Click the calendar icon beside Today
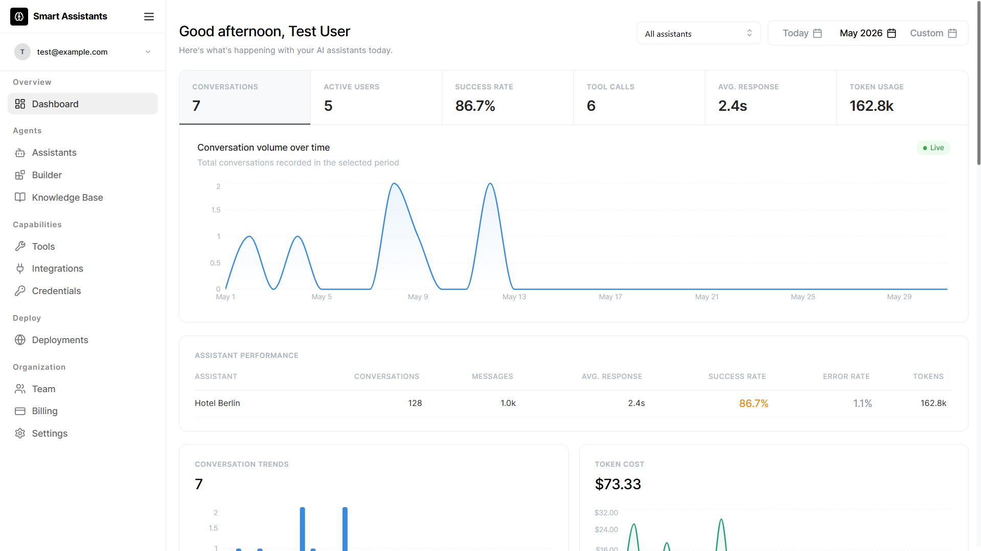Screen dimensions: 981x551 point(817,33)
